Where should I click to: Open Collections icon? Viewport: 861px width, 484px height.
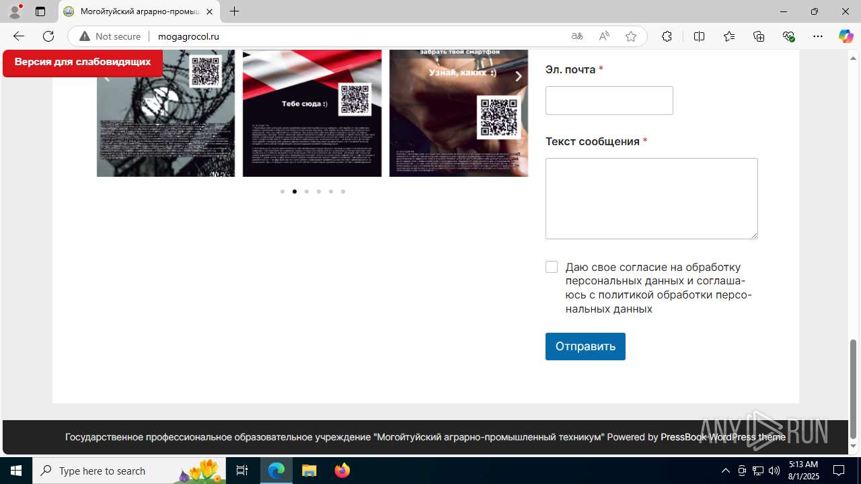point(759,36)
